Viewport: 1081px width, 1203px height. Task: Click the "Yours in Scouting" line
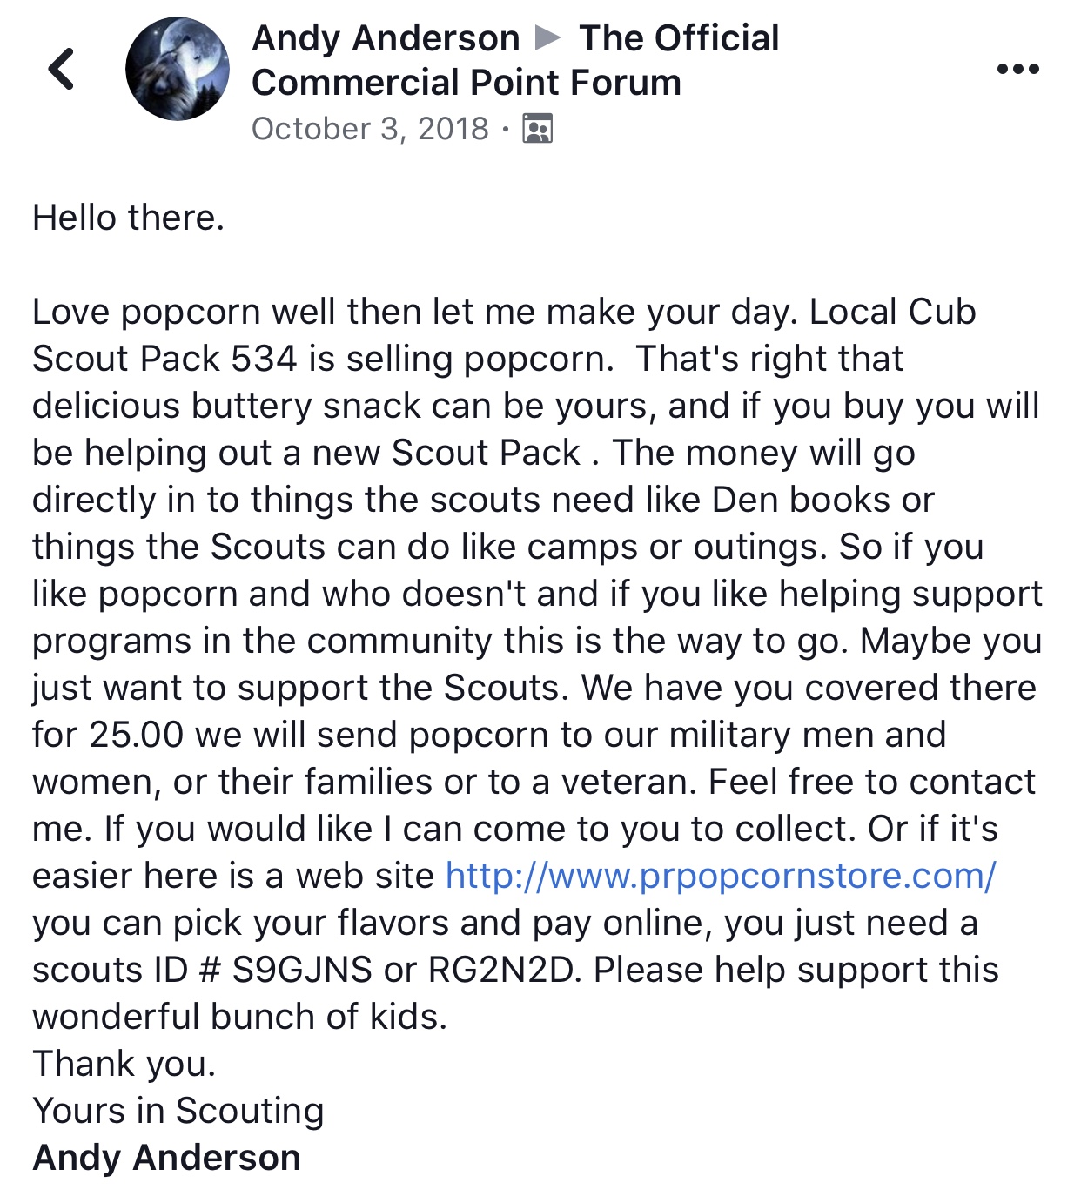point(178,1111)
